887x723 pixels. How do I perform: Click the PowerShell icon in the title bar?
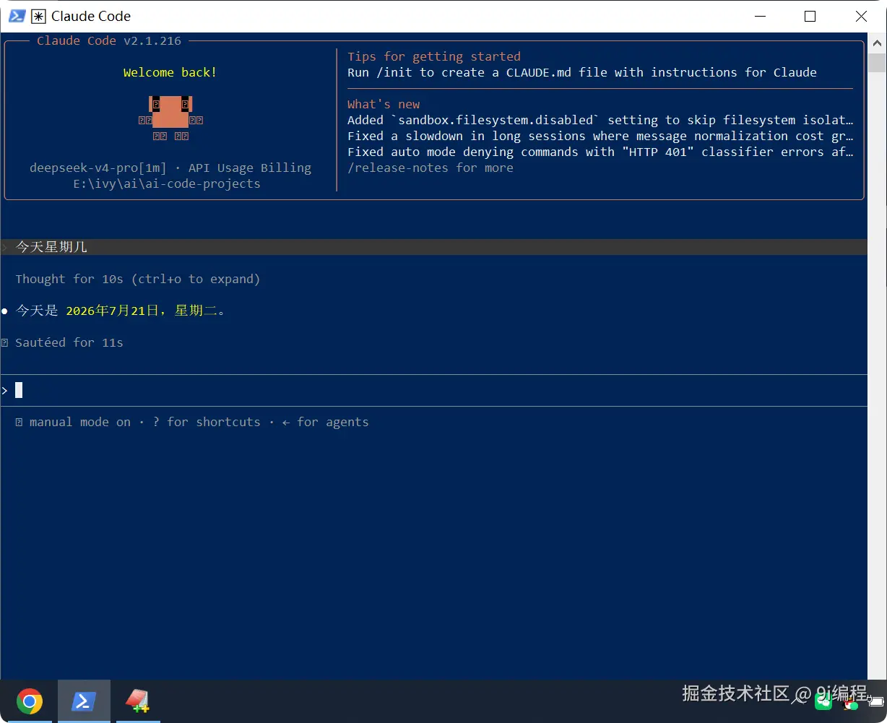click(17, 16)
